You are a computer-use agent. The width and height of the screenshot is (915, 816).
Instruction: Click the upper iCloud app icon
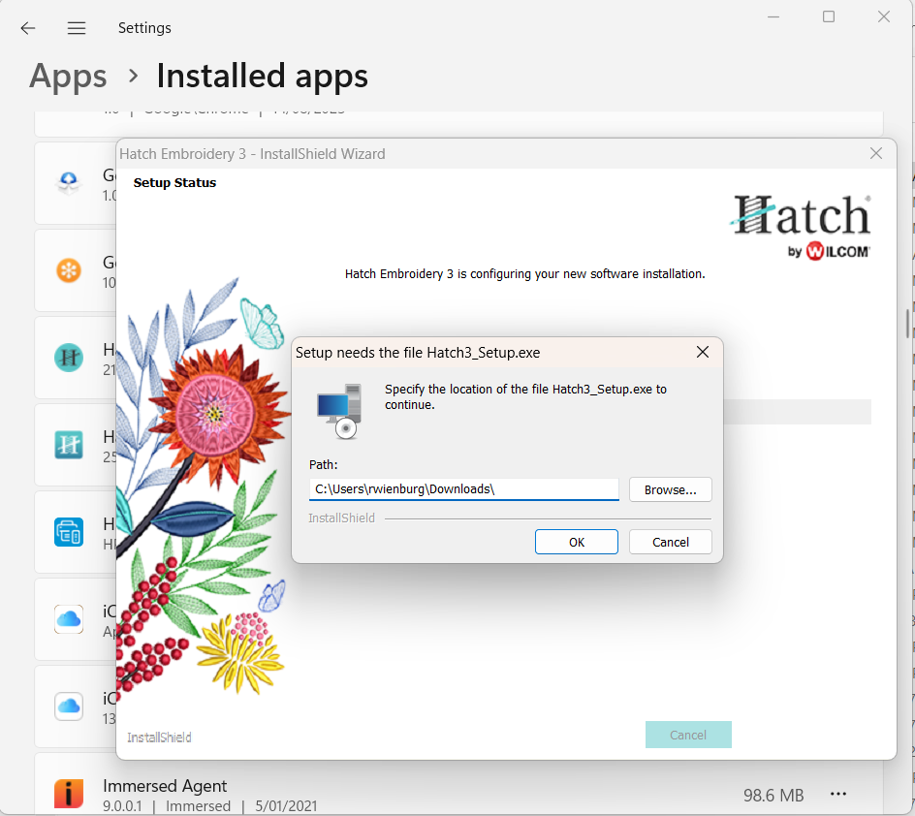(x=69, y=619)
